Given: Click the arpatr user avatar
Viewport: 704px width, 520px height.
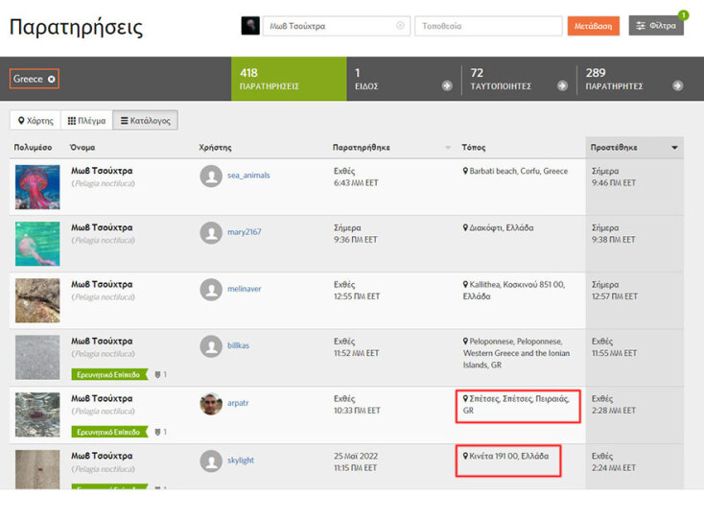Looking at the screenshot, I should click(211, 404).
